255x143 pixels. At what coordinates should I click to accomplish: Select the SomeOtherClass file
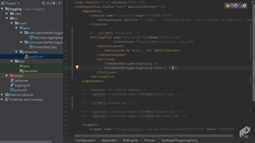pyautogui.click(x=45, y=47)
